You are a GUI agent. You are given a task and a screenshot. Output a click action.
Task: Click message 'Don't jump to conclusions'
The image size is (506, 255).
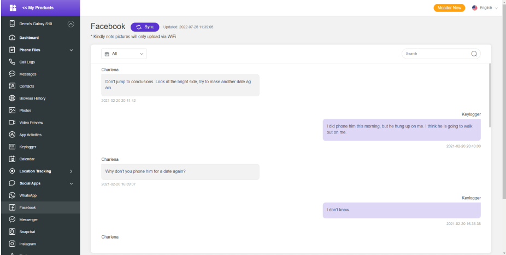(180, 85)
